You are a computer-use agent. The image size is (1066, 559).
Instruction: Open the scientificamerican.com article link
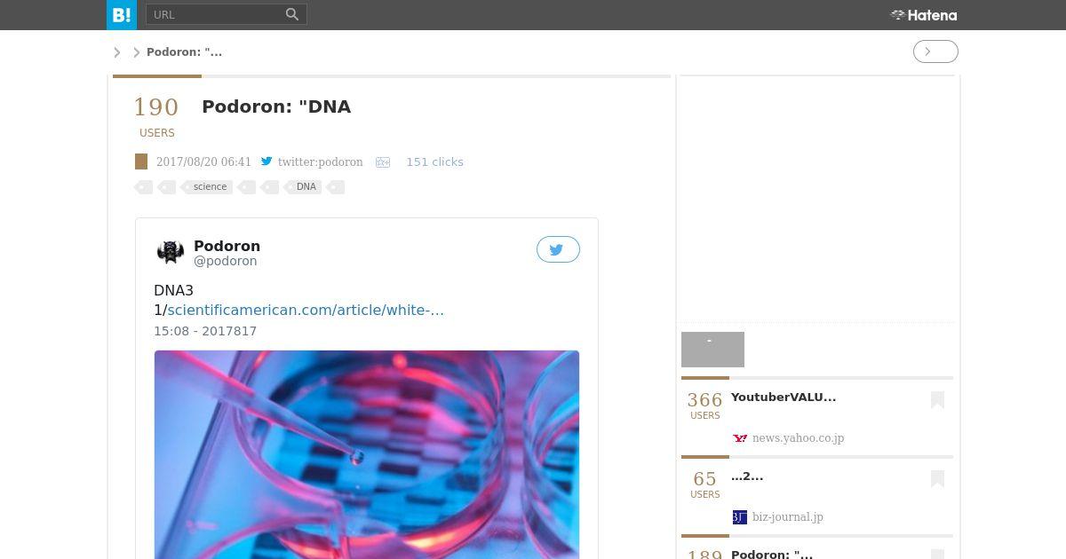coord(306,310)
